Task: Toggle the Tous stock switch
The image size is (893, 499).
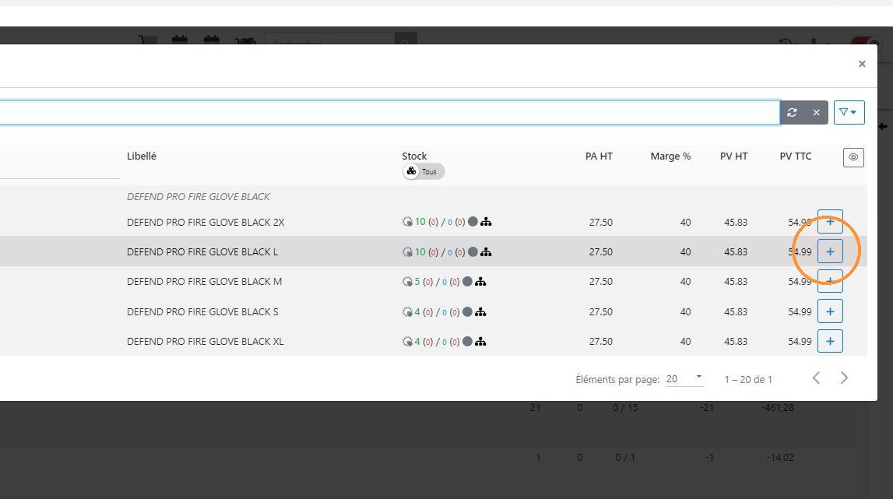Action: pyautogui.click(x=424, y=171)
